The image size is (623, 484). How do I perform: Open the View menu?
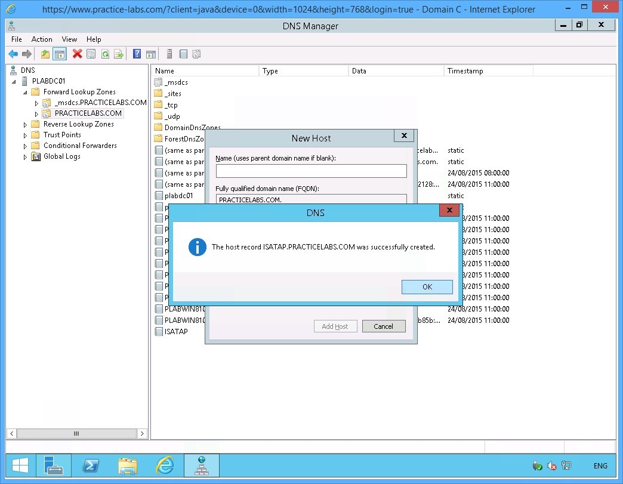pos(69,39)
